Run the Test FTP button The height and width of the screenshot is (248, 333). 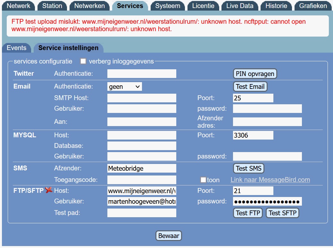click(248, 213)
